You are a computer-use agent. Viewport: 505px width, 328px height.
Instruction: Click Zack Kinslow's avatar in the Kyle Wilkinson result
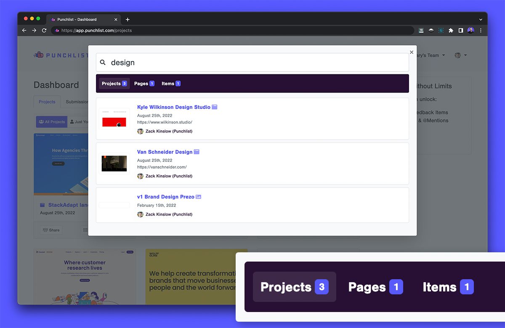tap(141, 131)
